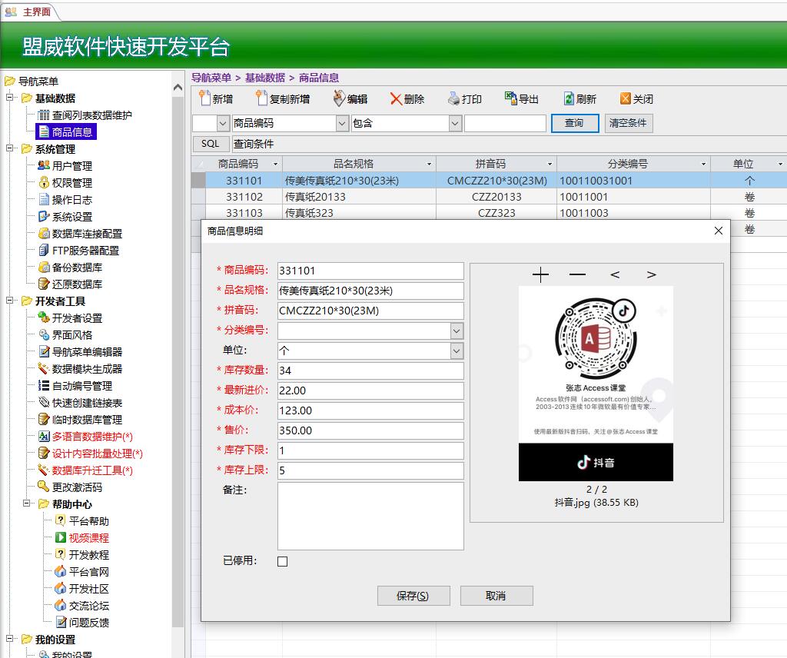Close the 商品信息明细 dialog
The height and width of the screenshot is (658, 787).
[719, 231]
